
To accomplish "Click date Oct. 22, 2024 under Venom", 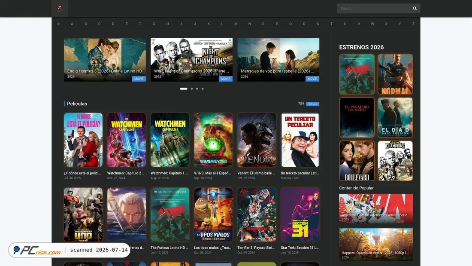I will coord(246,178).
